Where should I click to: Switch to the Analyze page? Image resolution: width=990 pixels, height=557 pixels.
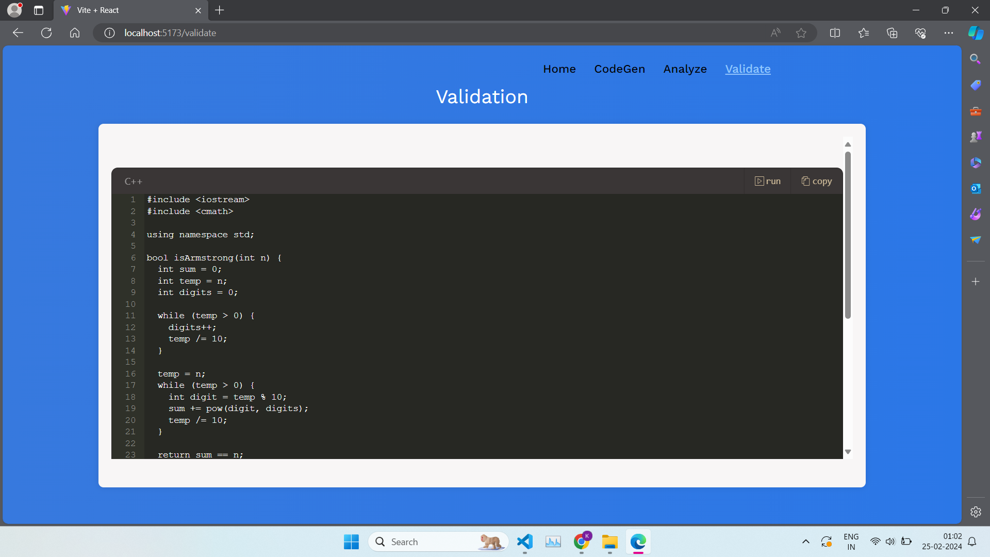click(x=685, y=69)
